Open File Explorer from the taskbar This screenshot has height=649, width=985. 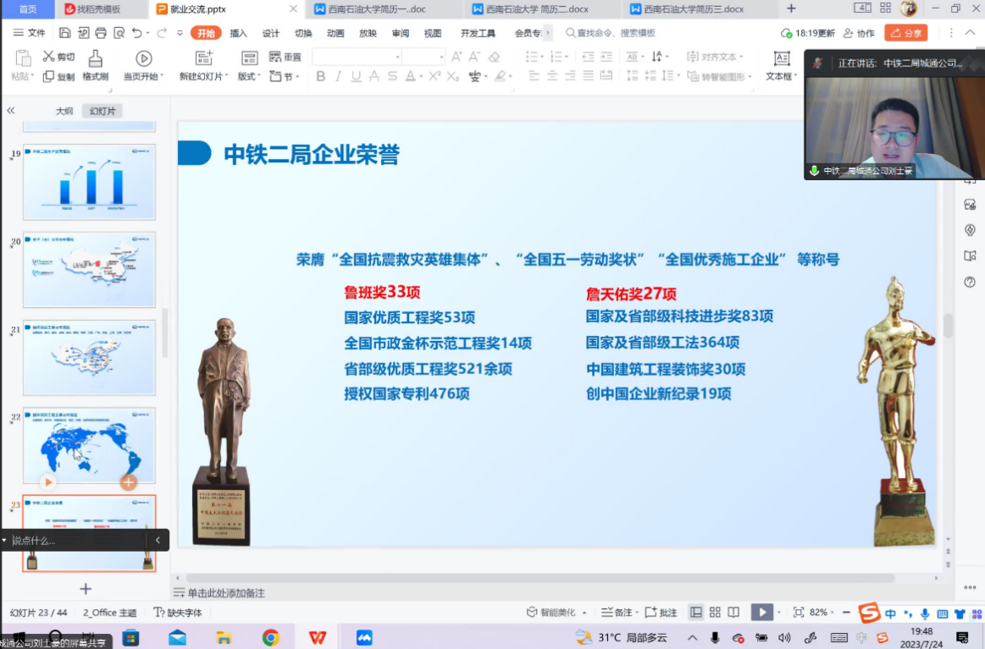[x=224, y=638]
